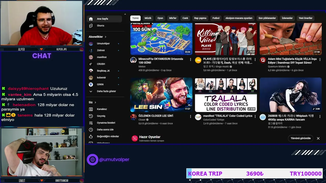The height and width of the screenshot is (183, 326).
Task: Click the helenadion chat username
Action: [24, 105]
